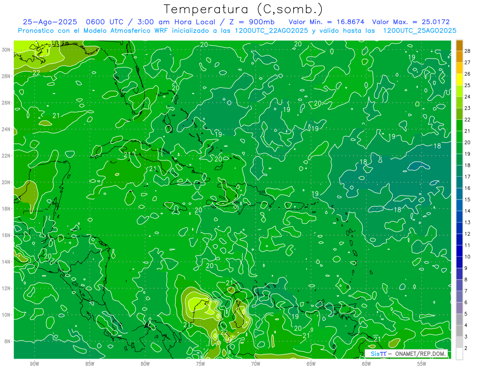
Task: Click 'Valor Max. = 25.0172' value
Action: (411, 22)
